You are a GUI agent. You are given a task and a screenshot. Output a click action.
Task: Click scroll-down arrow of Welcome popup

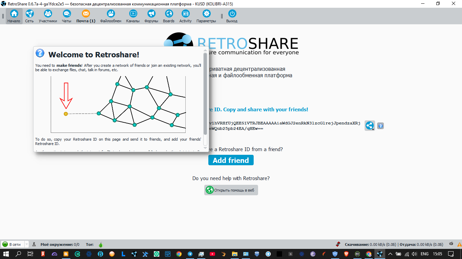pos(205,148)
